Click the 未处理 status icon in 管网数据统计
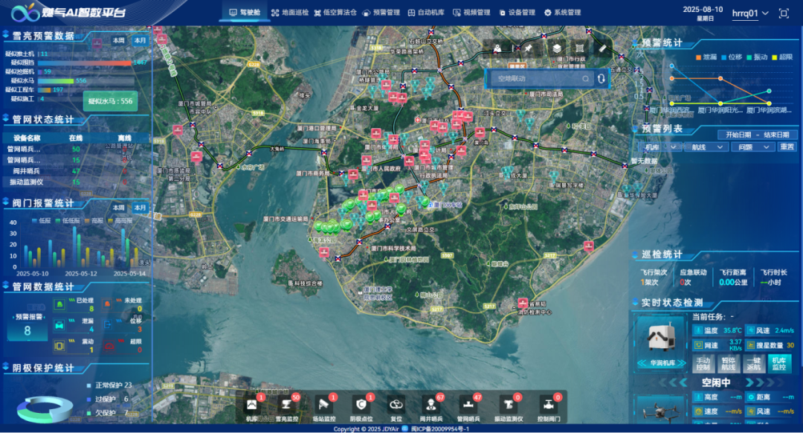Viewport: 803px width, 433px height. coord(108,304)
